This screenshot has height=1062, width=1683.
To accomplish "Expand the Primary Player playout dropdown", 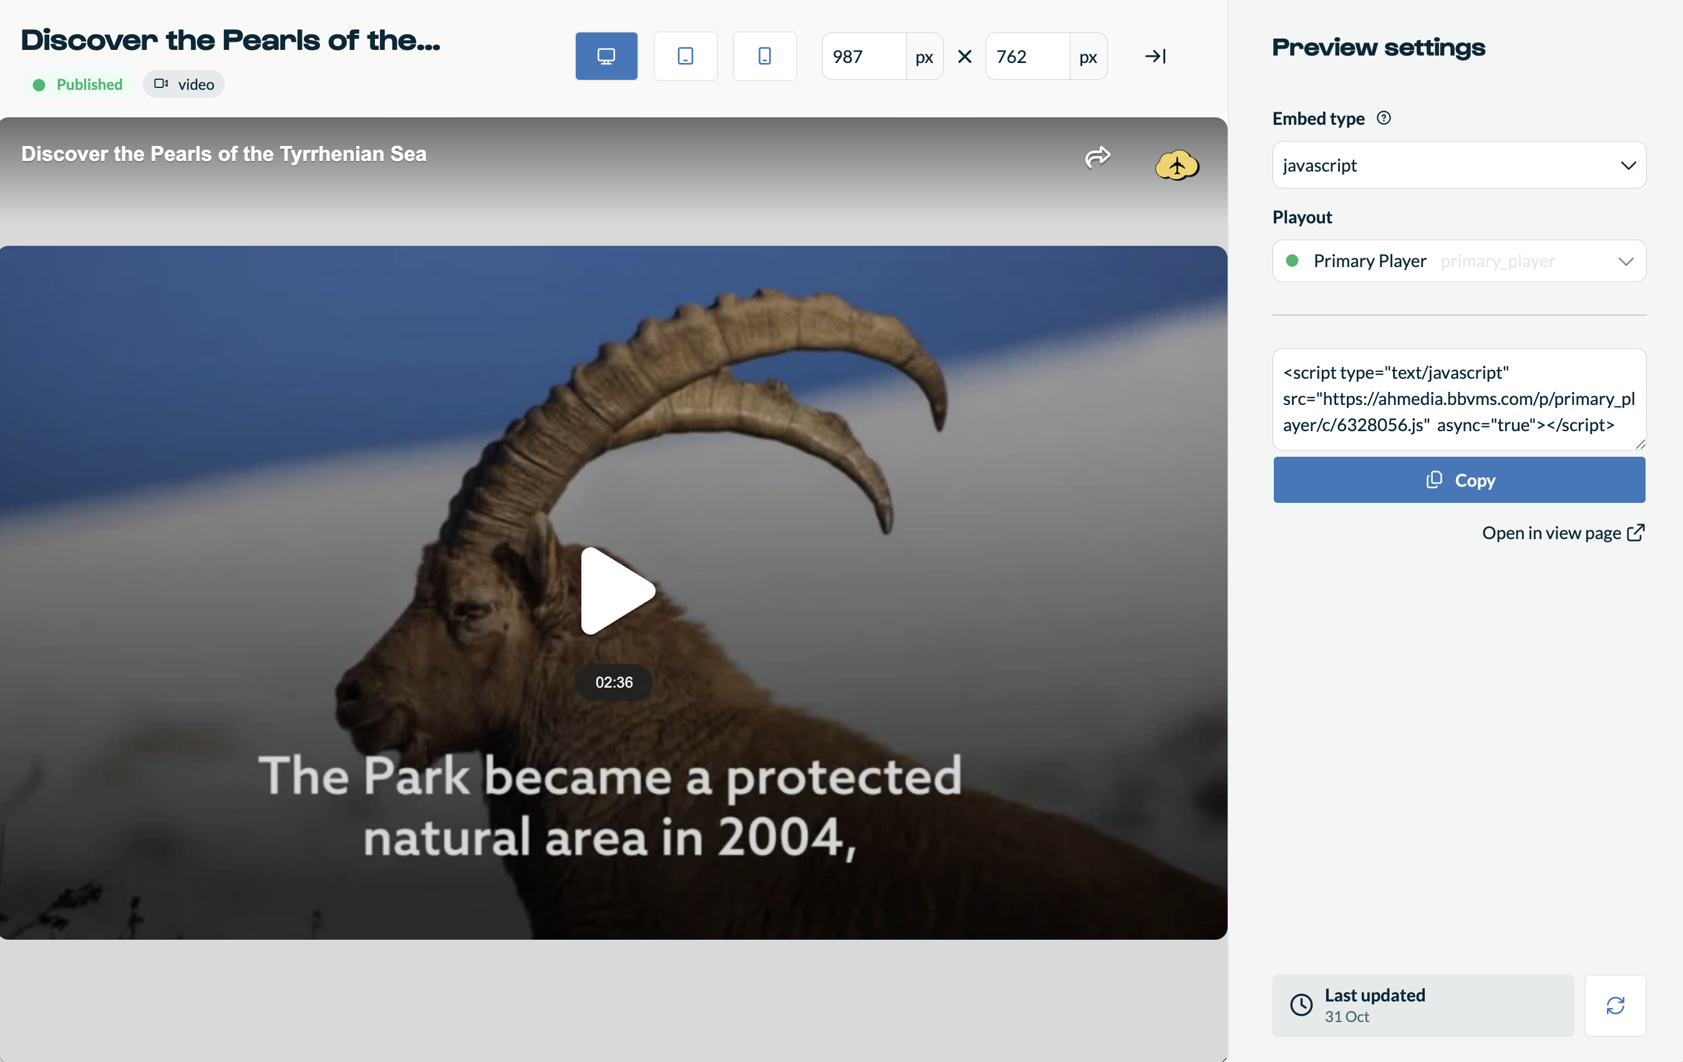I will [x=1458, y=261].
